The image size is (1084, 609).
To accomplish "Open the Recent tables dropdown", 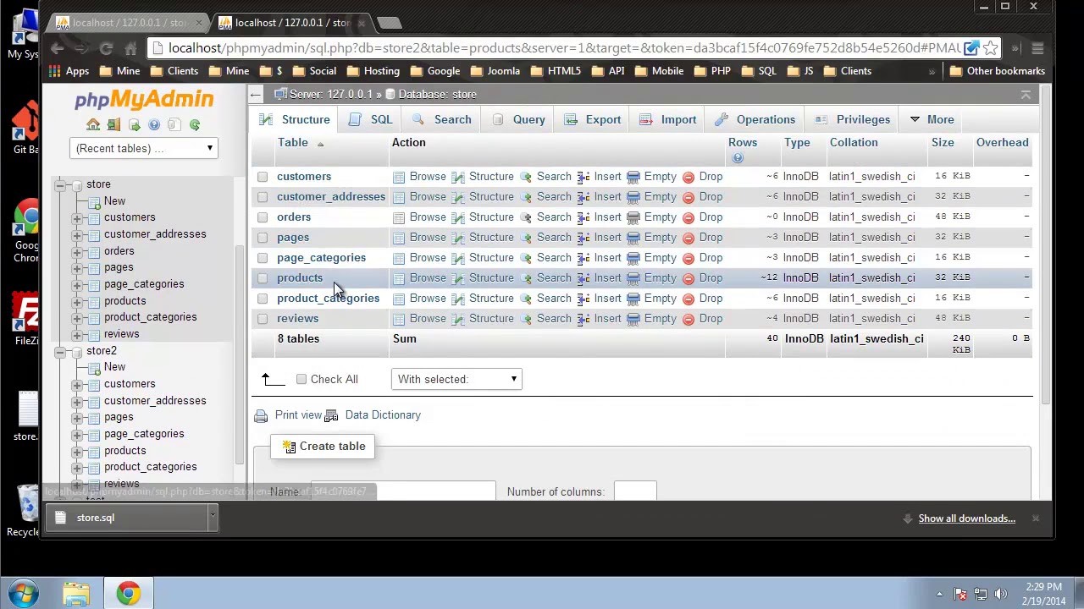I will click(144, 149).
